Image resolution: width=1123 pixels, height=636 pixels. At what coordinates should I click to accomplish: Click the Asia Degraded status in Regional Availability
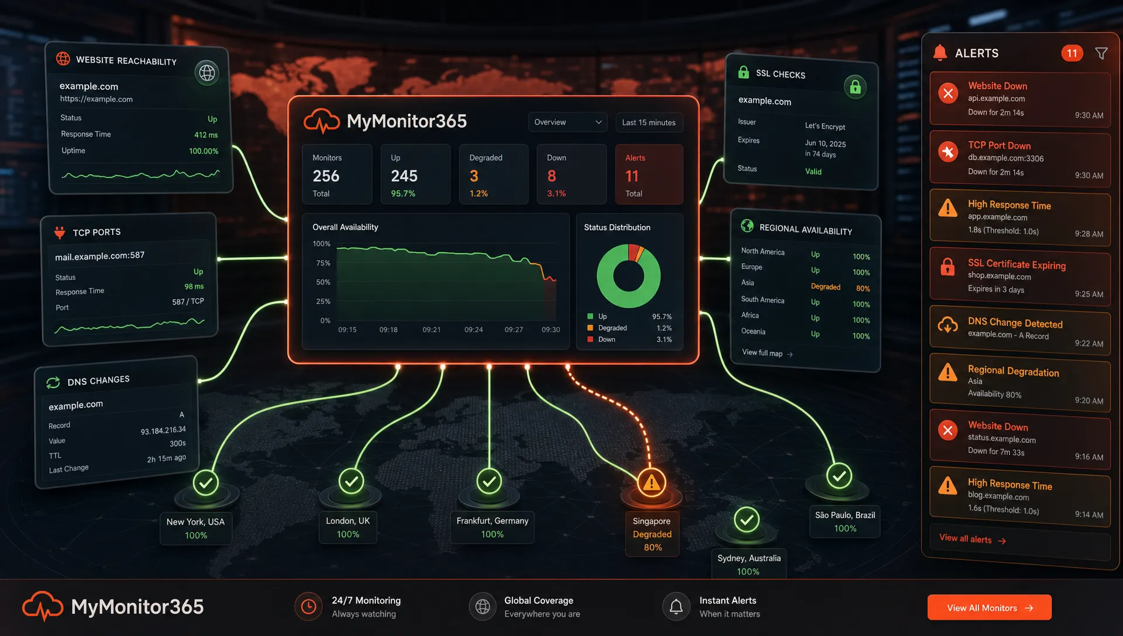[x=825, y=286]
